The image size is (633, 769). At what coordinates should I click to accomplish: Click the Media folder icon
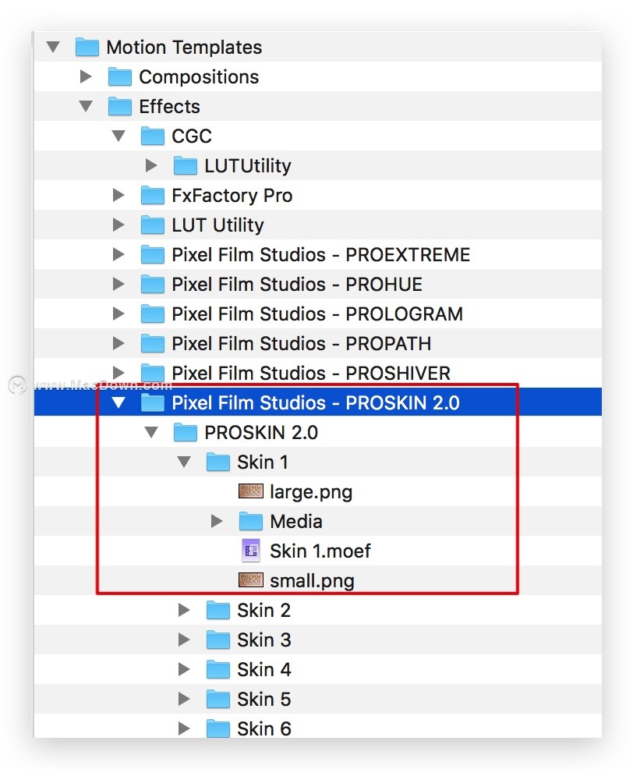(x=250, y=521)
